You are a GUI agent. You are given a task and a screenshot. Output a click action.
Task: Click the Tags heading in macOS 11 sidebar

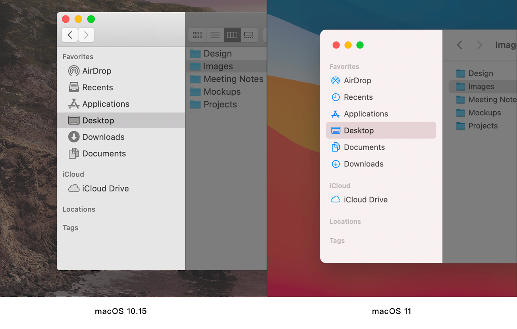click(337, 240)
